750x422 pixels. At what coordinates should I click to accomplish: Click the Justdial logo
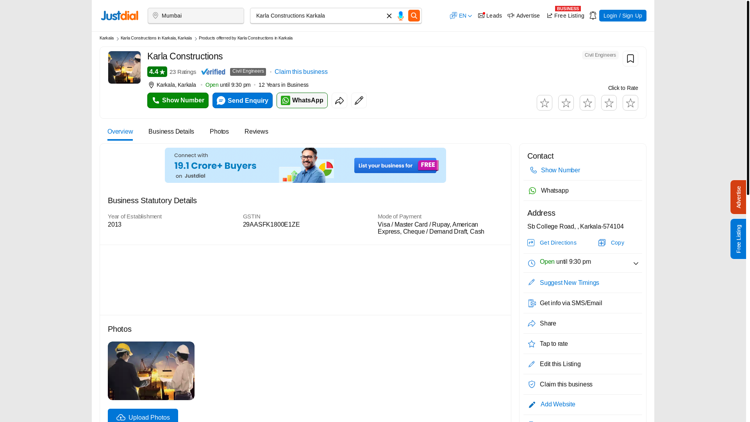coord(120,16)
